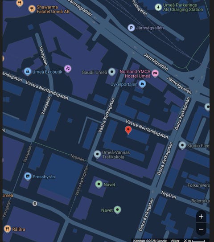
Task: Open the Gaudii Umeå place marker
Action: pyautogui.click(x=112, y=72)
